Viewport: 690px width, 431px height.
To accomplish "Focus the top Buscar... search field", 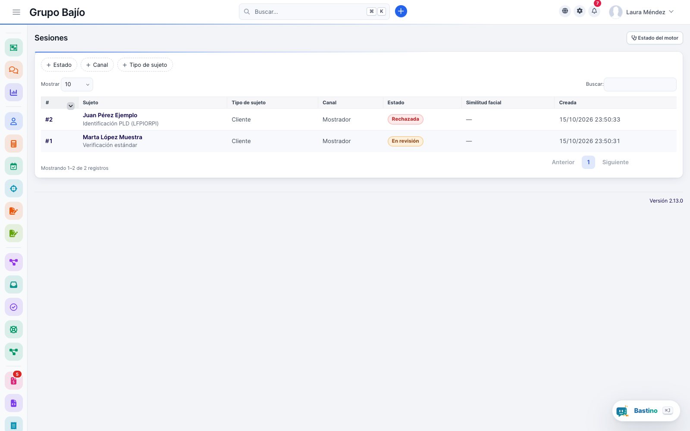I will coord(314,12).
